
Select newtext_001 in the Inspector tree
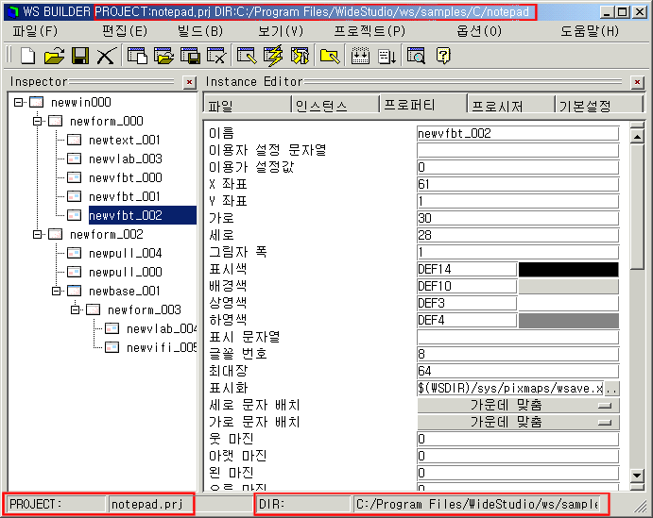tap(125, 140)
